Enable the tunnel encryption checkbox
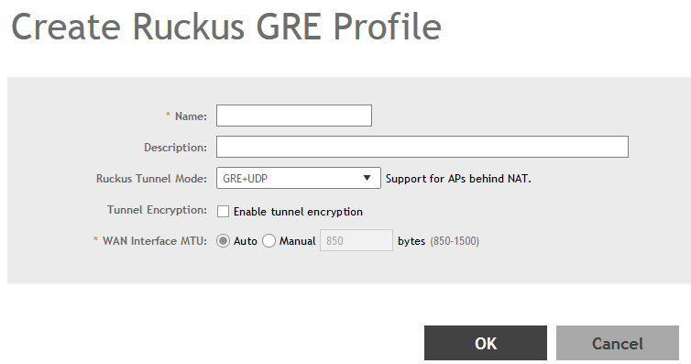This screenshot has width=691, height=364. pos(223,212)
